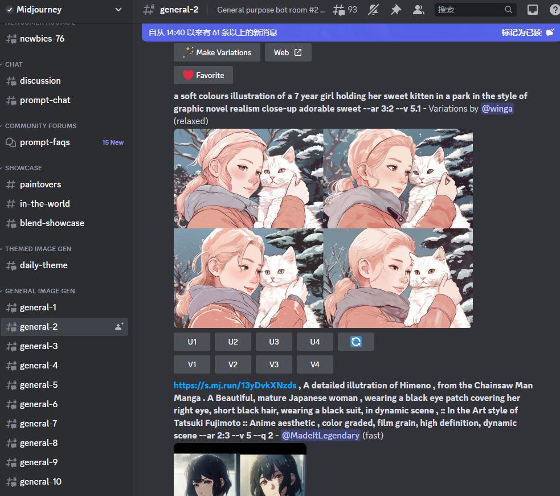Click the invite-people icon beside general-2

point(119,326)
